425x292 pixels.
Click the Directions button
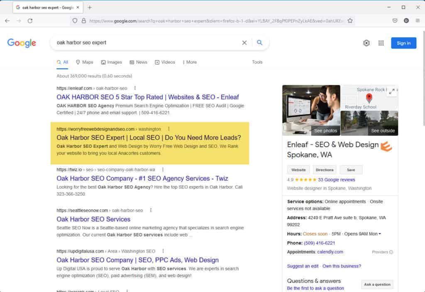[x=325, y=170]
